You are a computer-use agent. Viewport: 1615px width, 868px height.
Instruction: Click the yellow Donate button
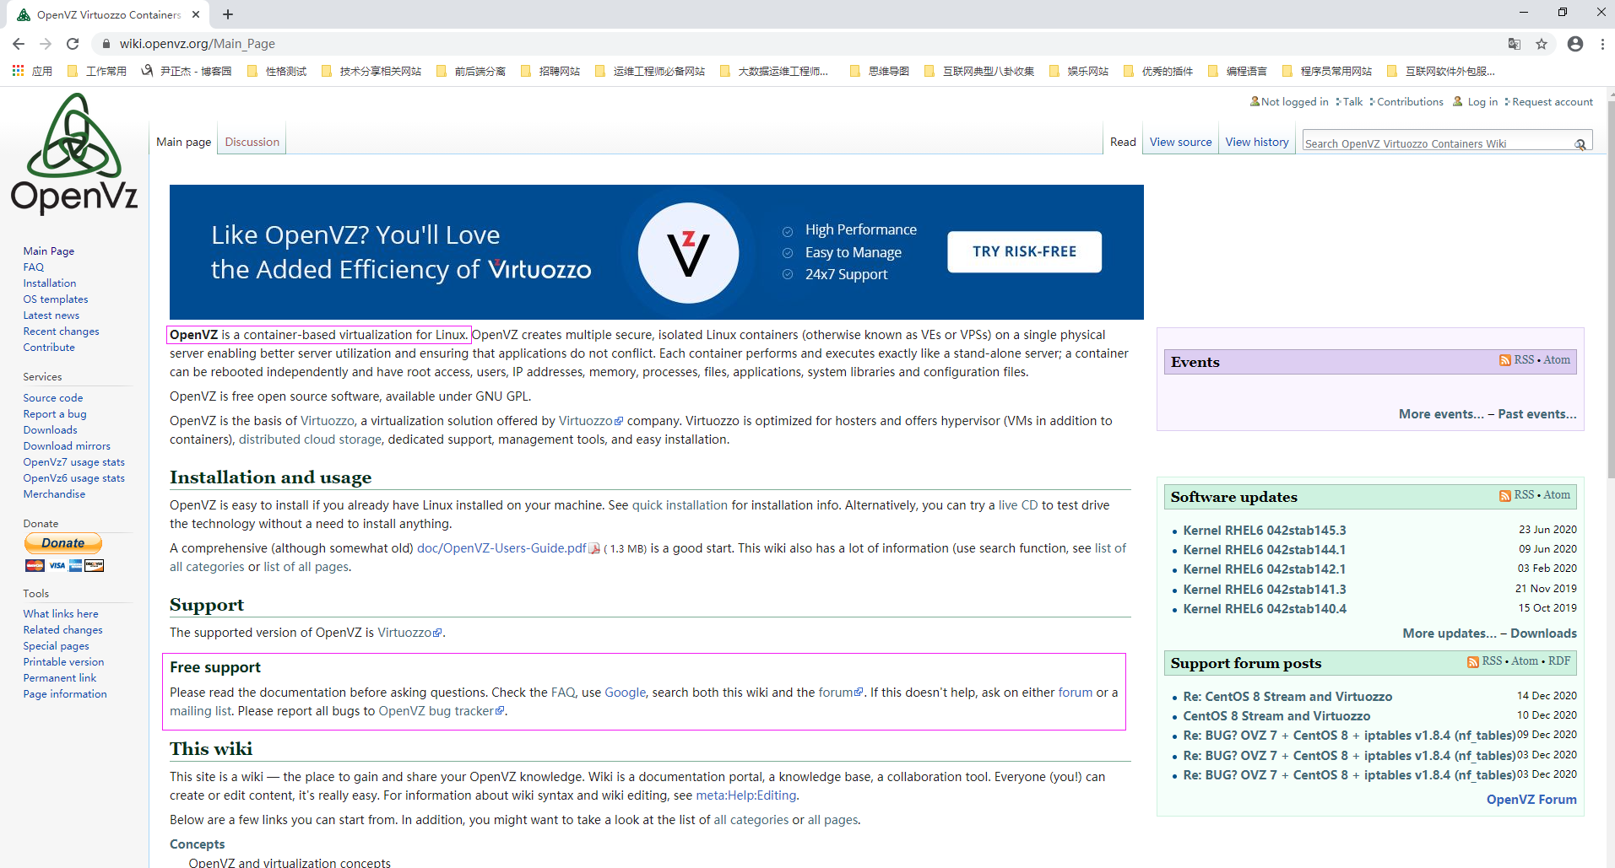63,543
